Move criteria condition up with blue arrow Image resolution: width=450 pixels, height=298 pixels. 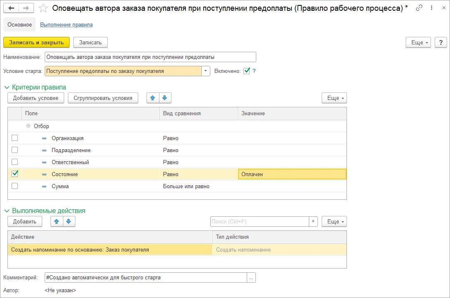(153, 98)
